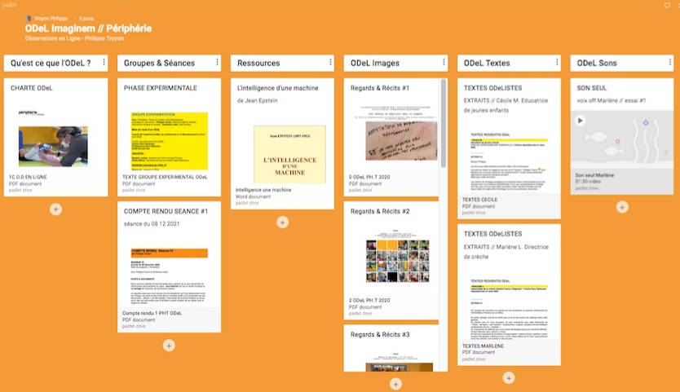Add a post under the ODeL Sons column

pos(622,207)
